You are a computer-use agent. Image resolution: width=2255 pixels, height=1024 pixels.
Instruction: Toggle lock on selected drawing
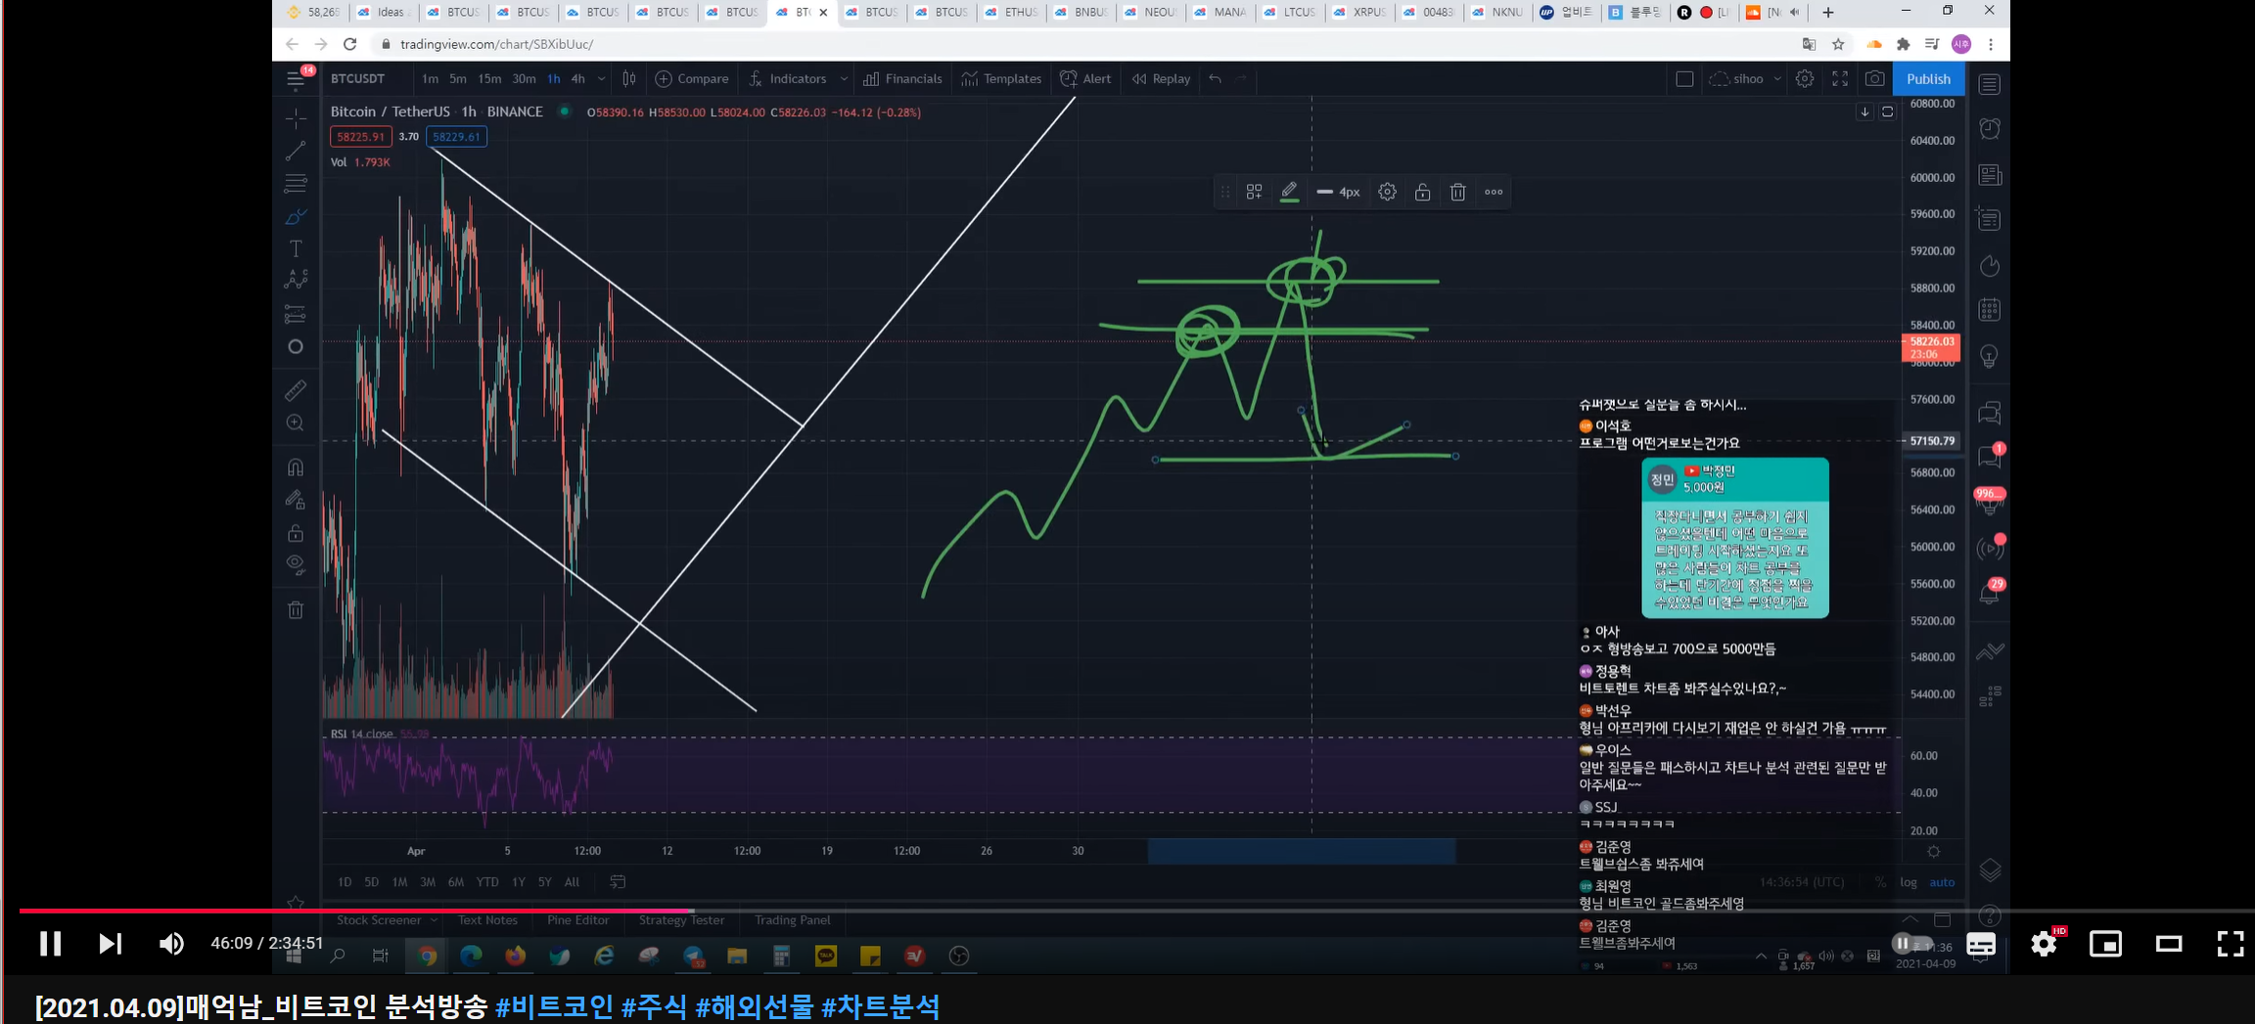pos(1422,192)
